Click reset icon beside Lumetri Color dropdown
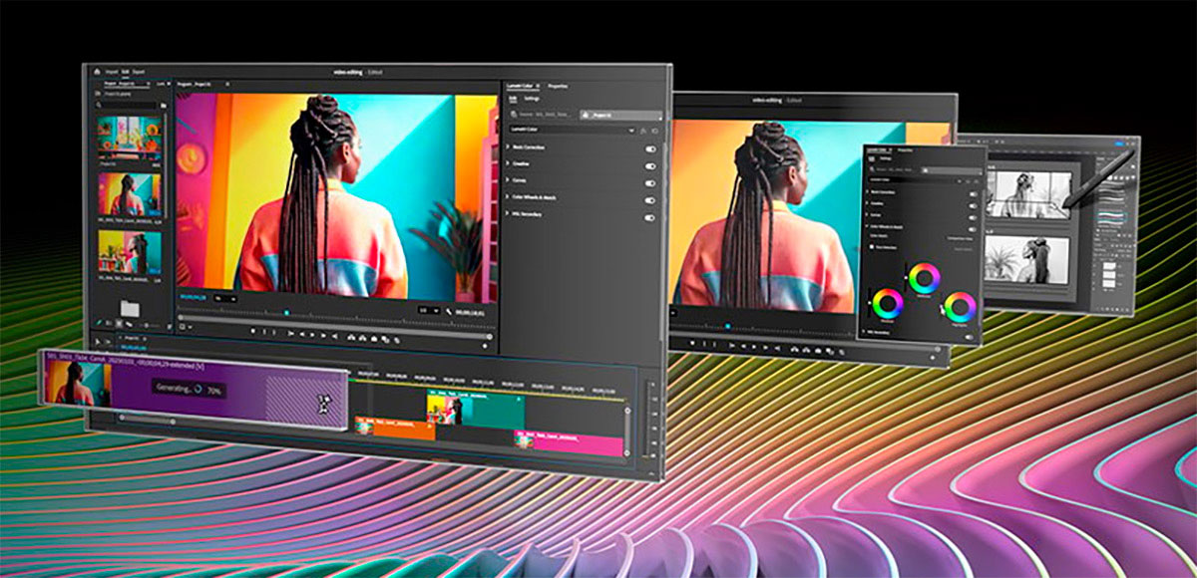 coord(655,131)
